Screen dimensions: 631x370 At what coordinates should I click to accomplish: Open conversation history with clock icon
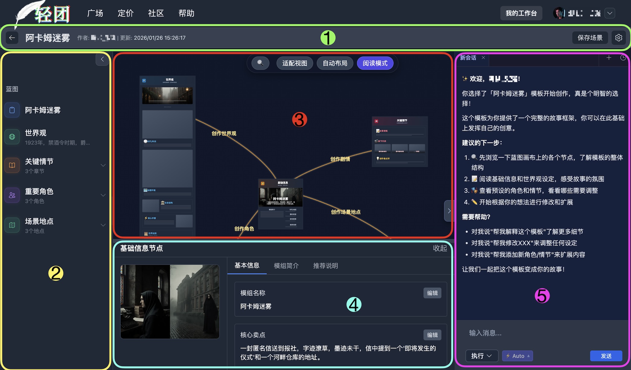623,58
